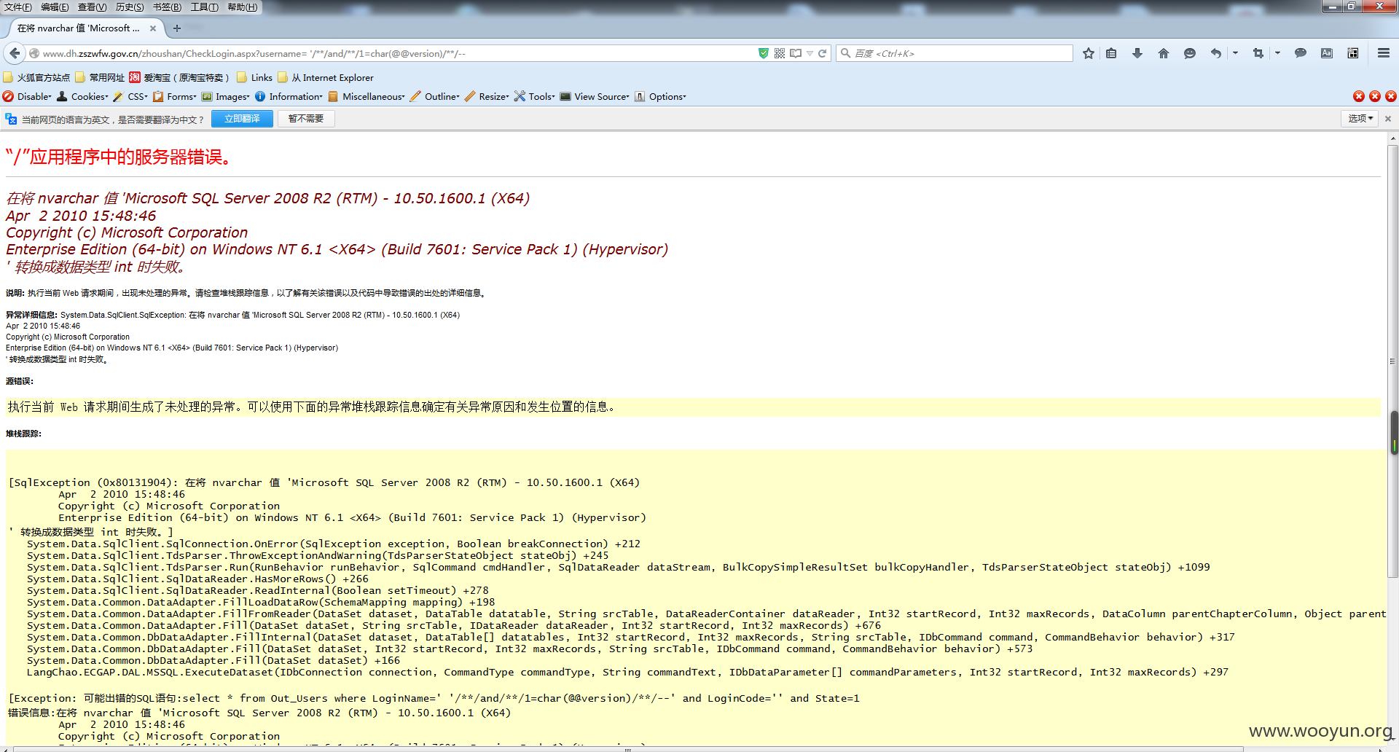Image resolution: width=1399 pixels, height=752 pixels.
Task: Open the Disable dropdown in developer toolbar
Action: (27, 96)
